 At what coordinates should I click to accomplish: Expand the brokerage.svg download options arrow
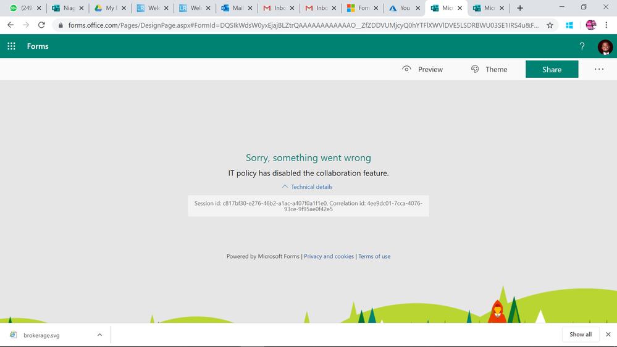(x=99, y=335)
